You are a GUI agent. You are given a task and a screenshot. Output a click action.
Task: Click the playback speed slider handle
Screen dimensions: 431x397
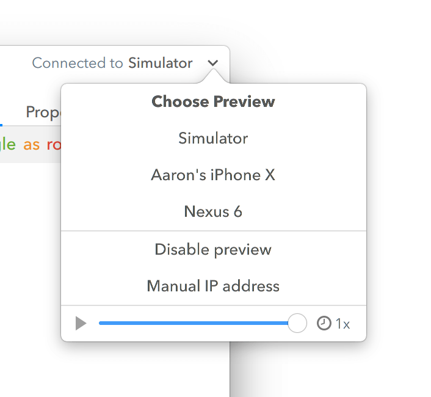pyautogui.click(x=297, y=323)
